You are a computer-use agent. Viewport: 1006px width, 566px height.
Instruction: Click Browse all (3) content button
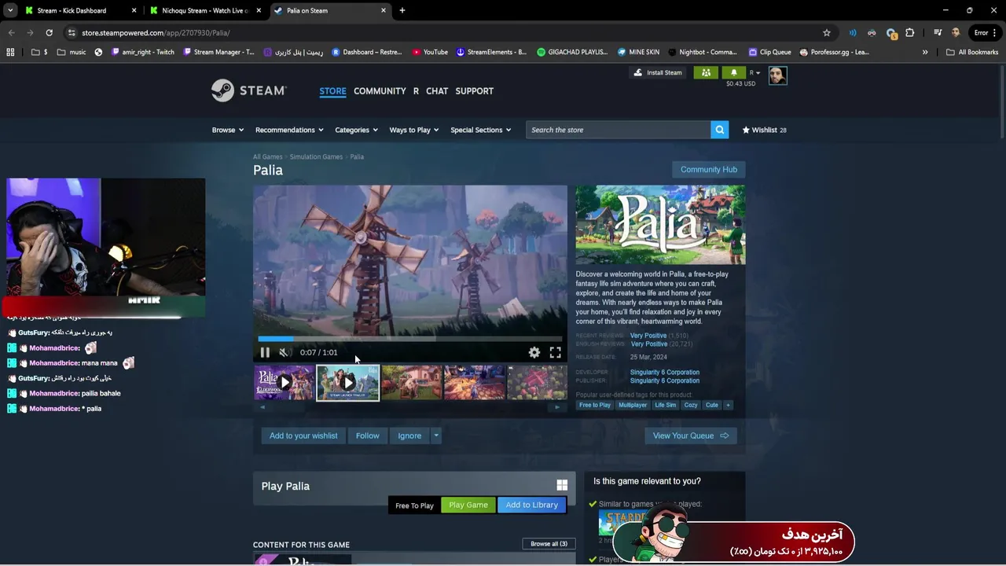point(549,543)
